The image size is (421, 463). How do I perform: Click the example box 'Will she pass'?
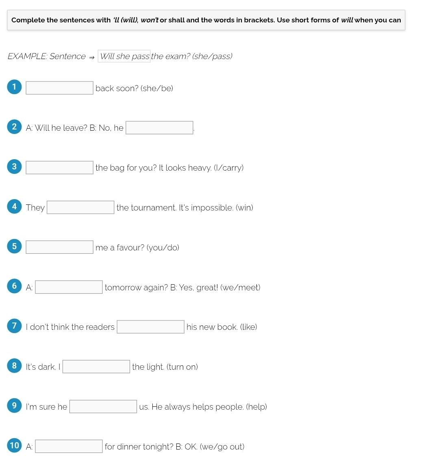click(124, 56)
